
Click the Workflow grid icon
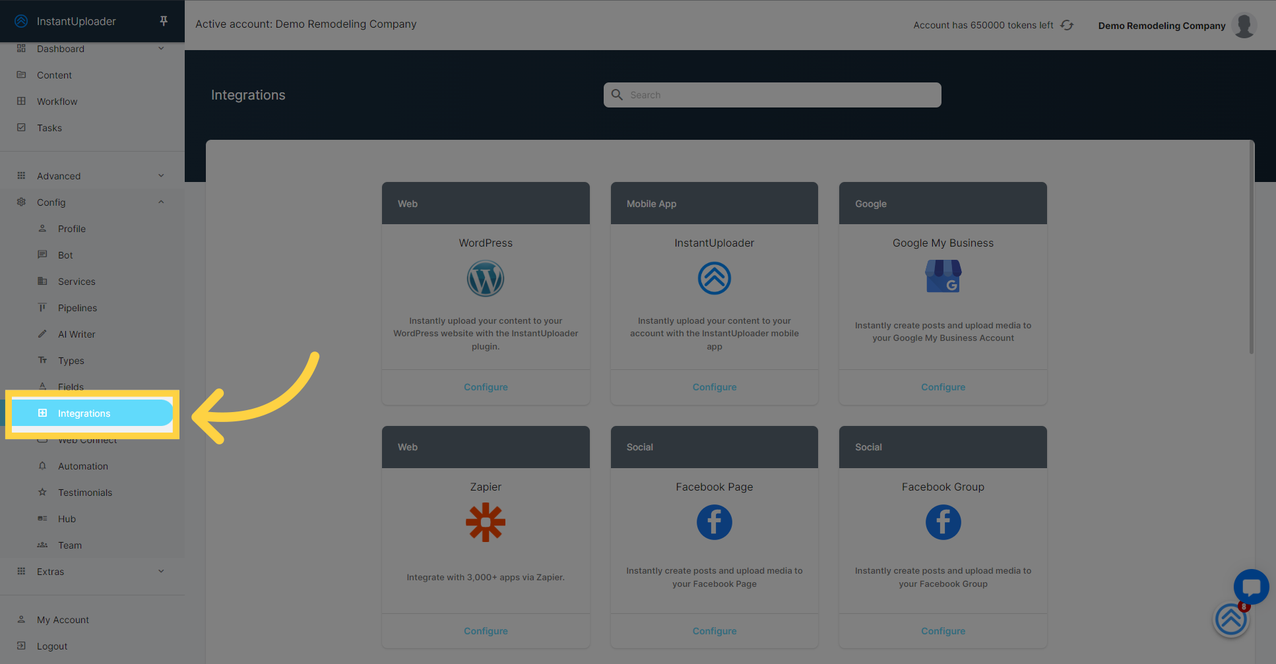[21, 102]
